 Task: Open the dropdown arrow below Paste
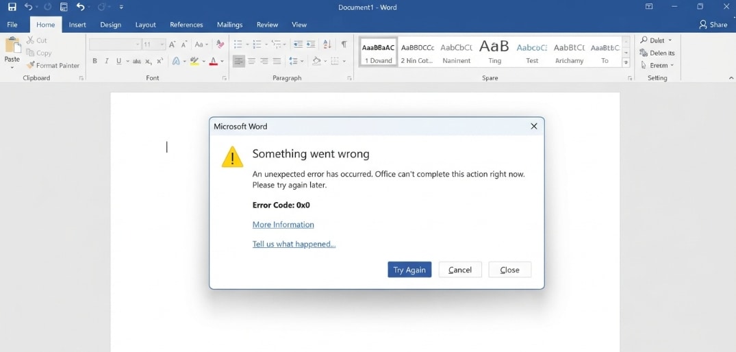12,68
